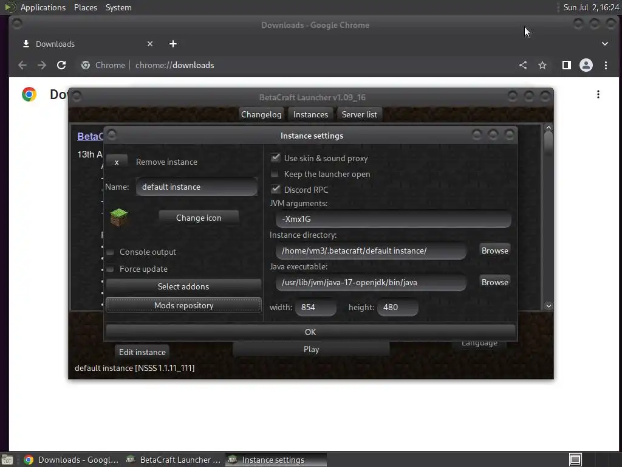Image resolution: width=622 pixels, height=467 pixels.
Task: Open Downloads page more actions menu
Action: 598,94
